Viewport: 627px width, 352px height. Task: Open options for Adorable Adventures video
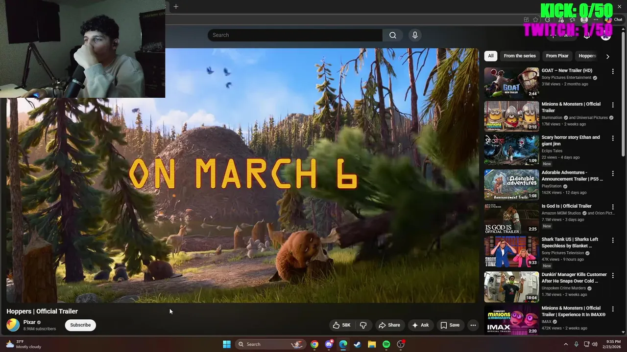pos(612,174)
